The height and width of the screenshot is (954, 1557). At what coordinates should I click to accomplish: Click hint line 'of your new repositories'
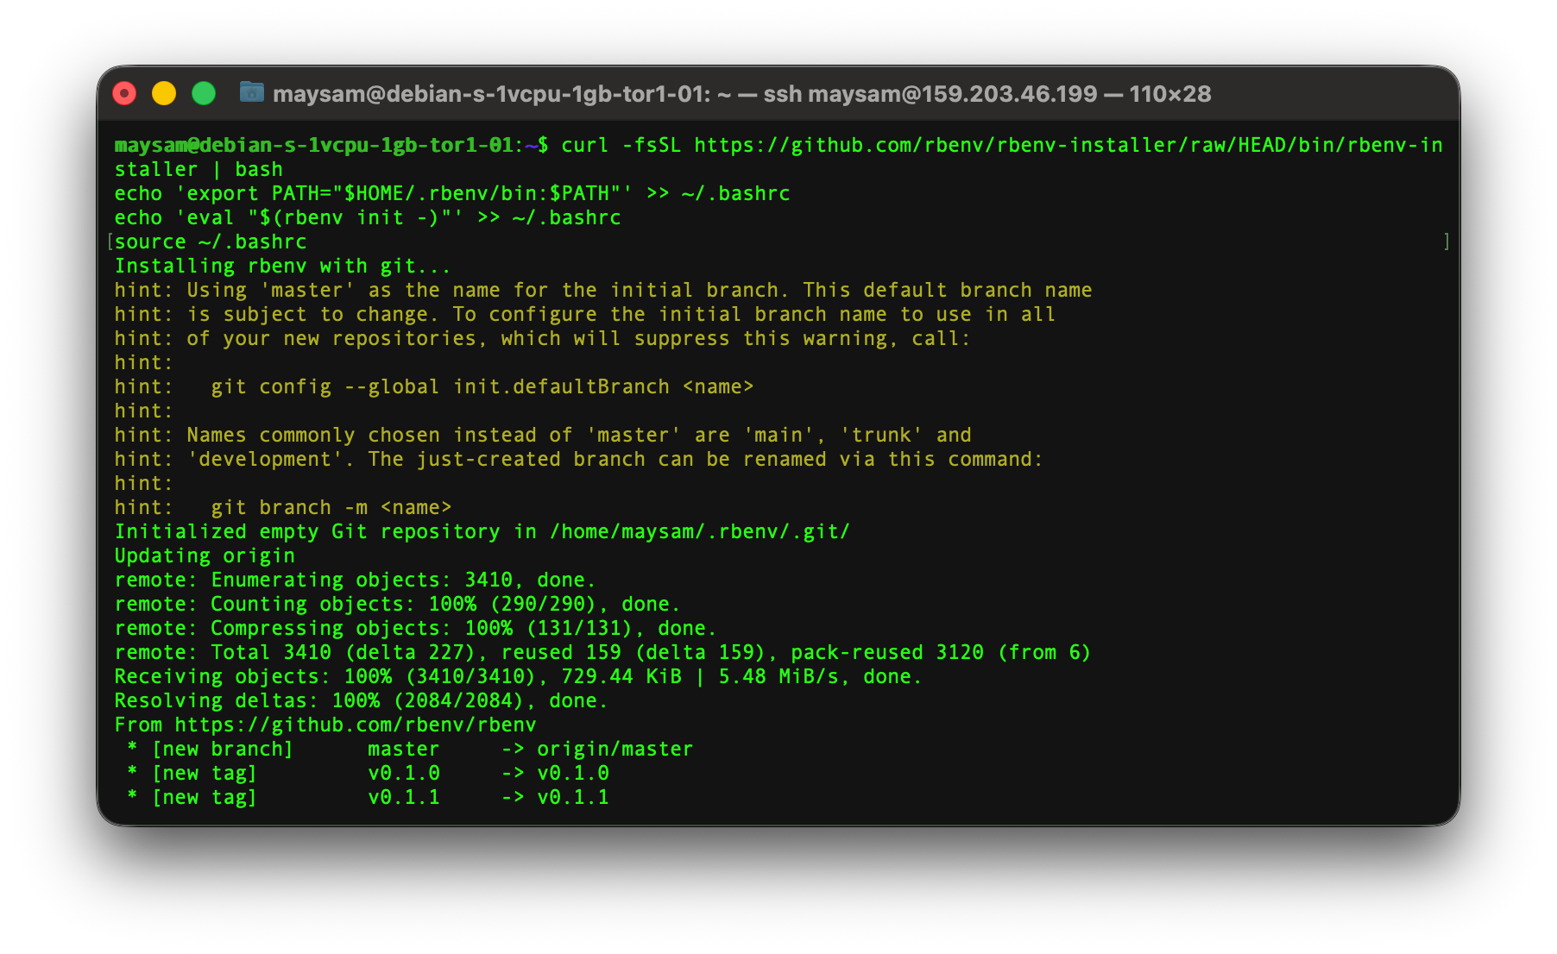pyautogui.click(x=543, y=338)
